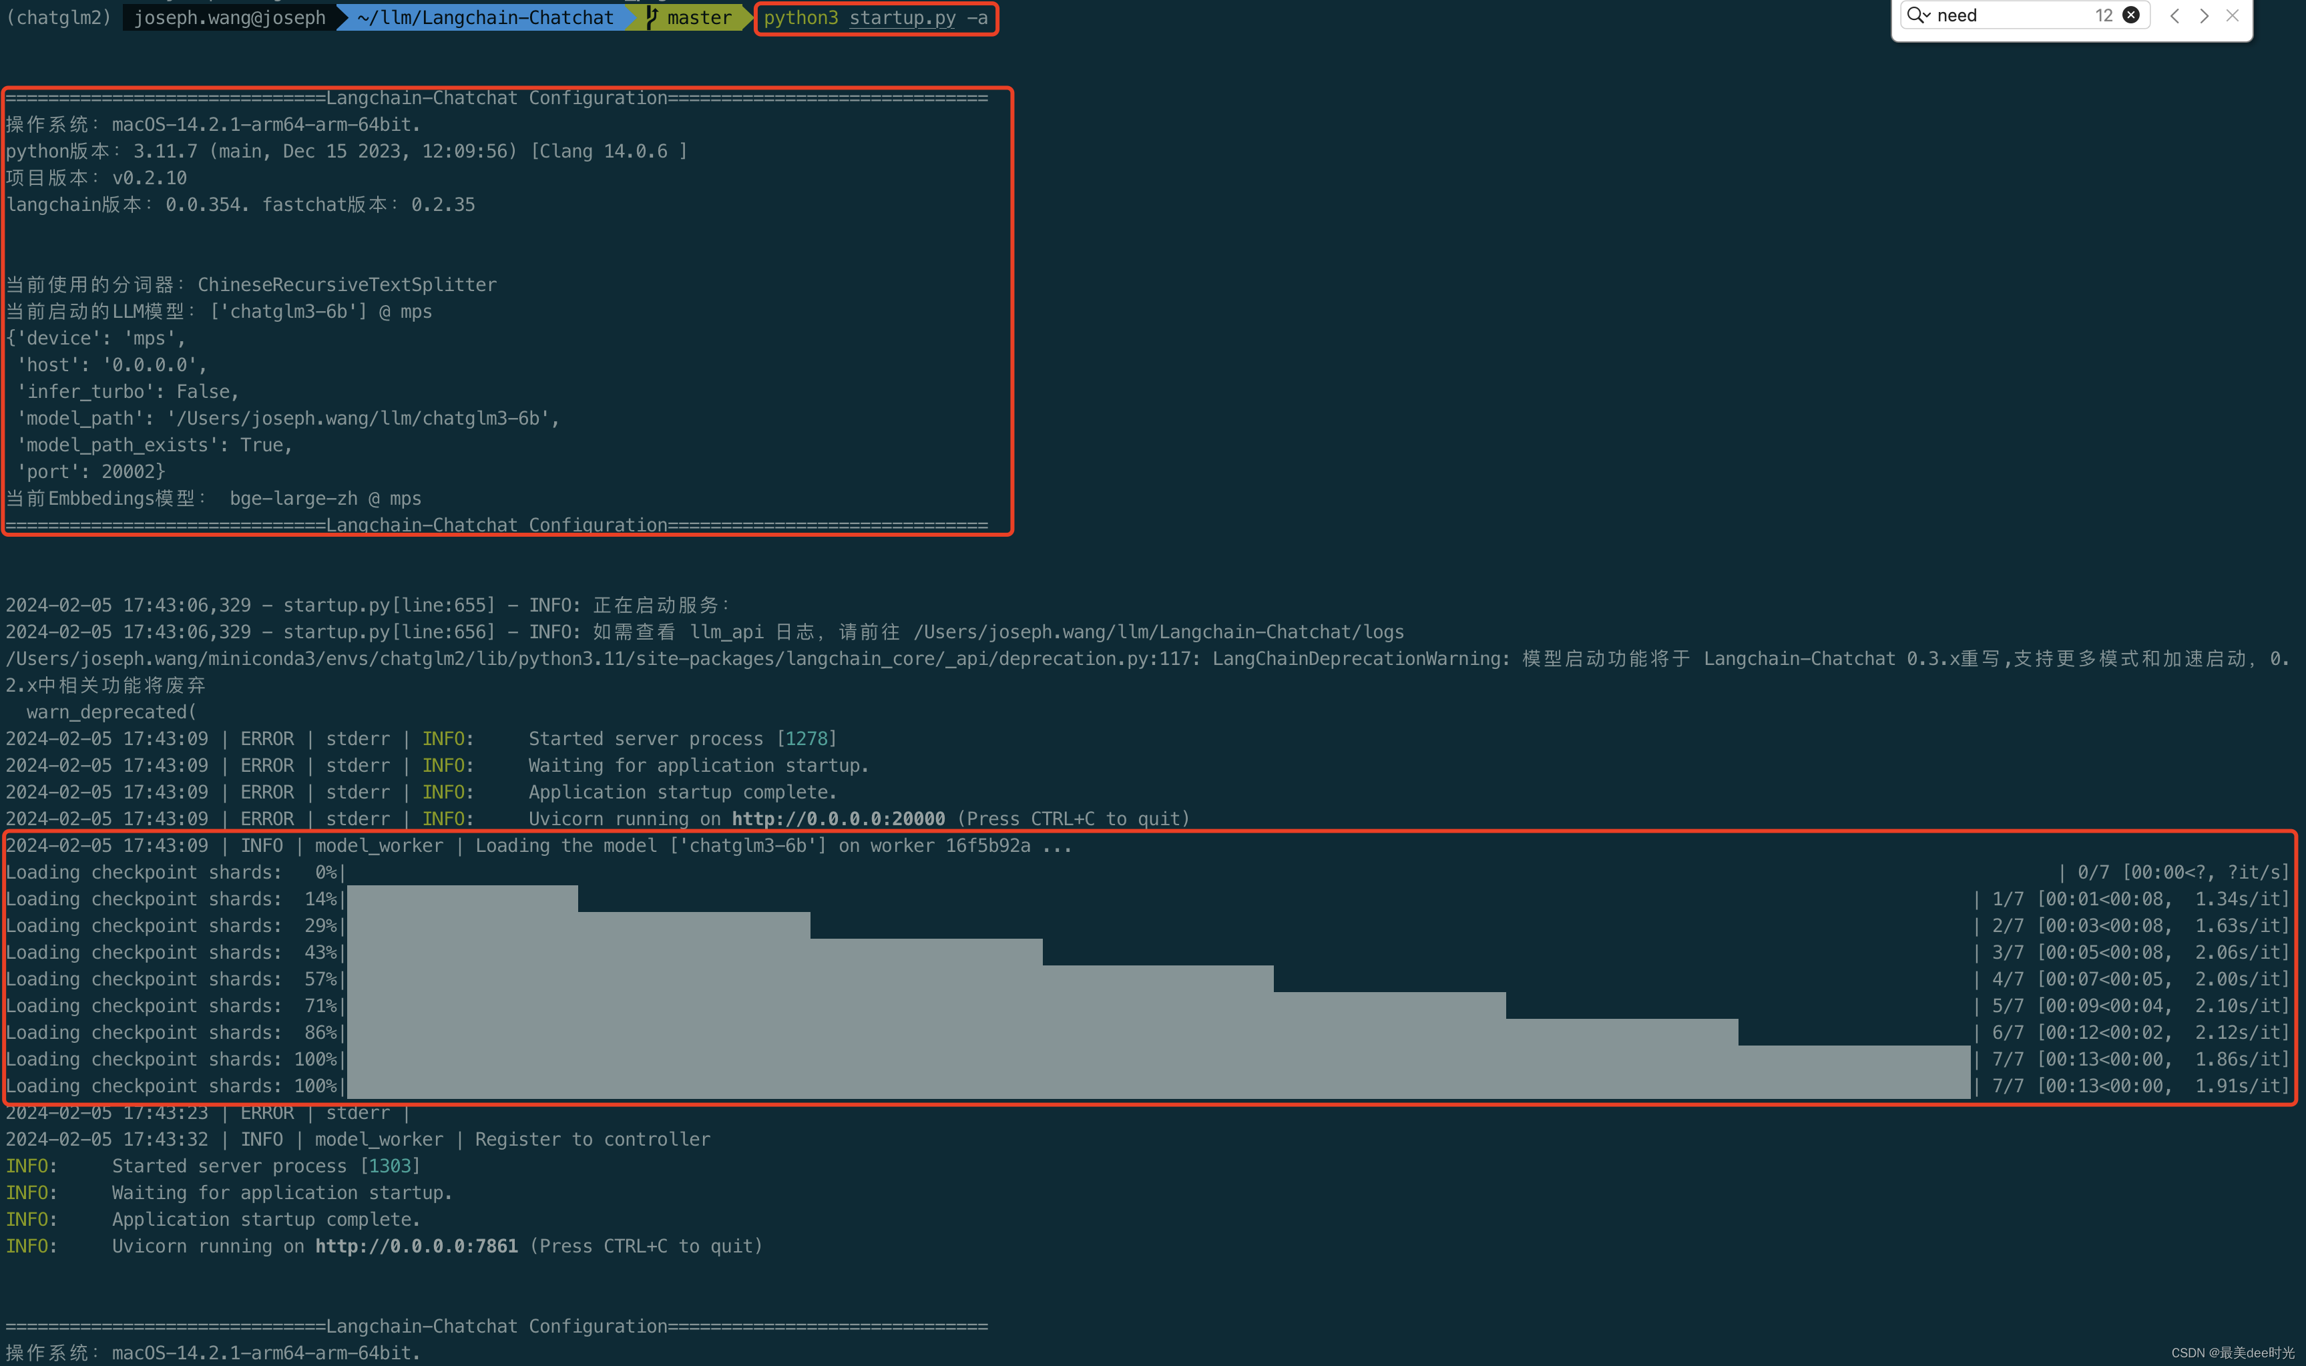The width and height of the screenshot is (2306, 1366).
Task: Click the last 'Application startup complete.' line
Action: pos(214,1218)
